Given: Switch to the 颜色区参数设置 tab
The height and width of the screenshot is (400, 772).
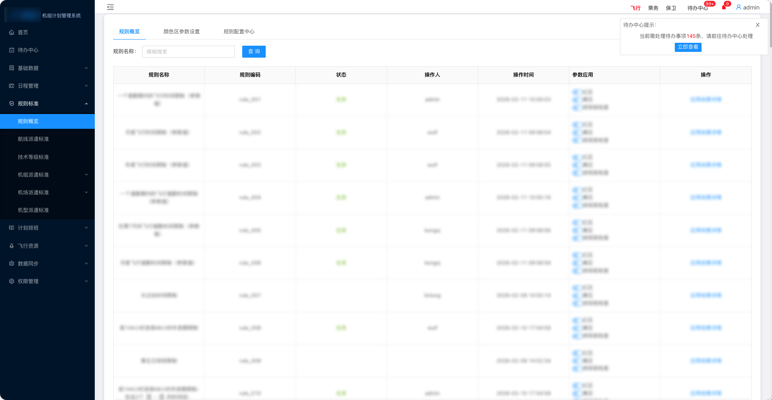Looking at the screenshot, I should tap(181, 31).
